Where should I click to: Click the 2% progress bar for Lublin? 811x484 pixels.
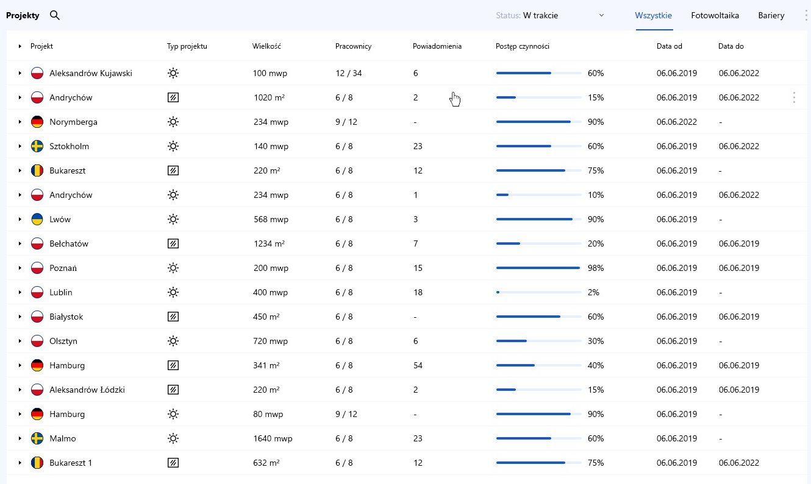(539, 292)
